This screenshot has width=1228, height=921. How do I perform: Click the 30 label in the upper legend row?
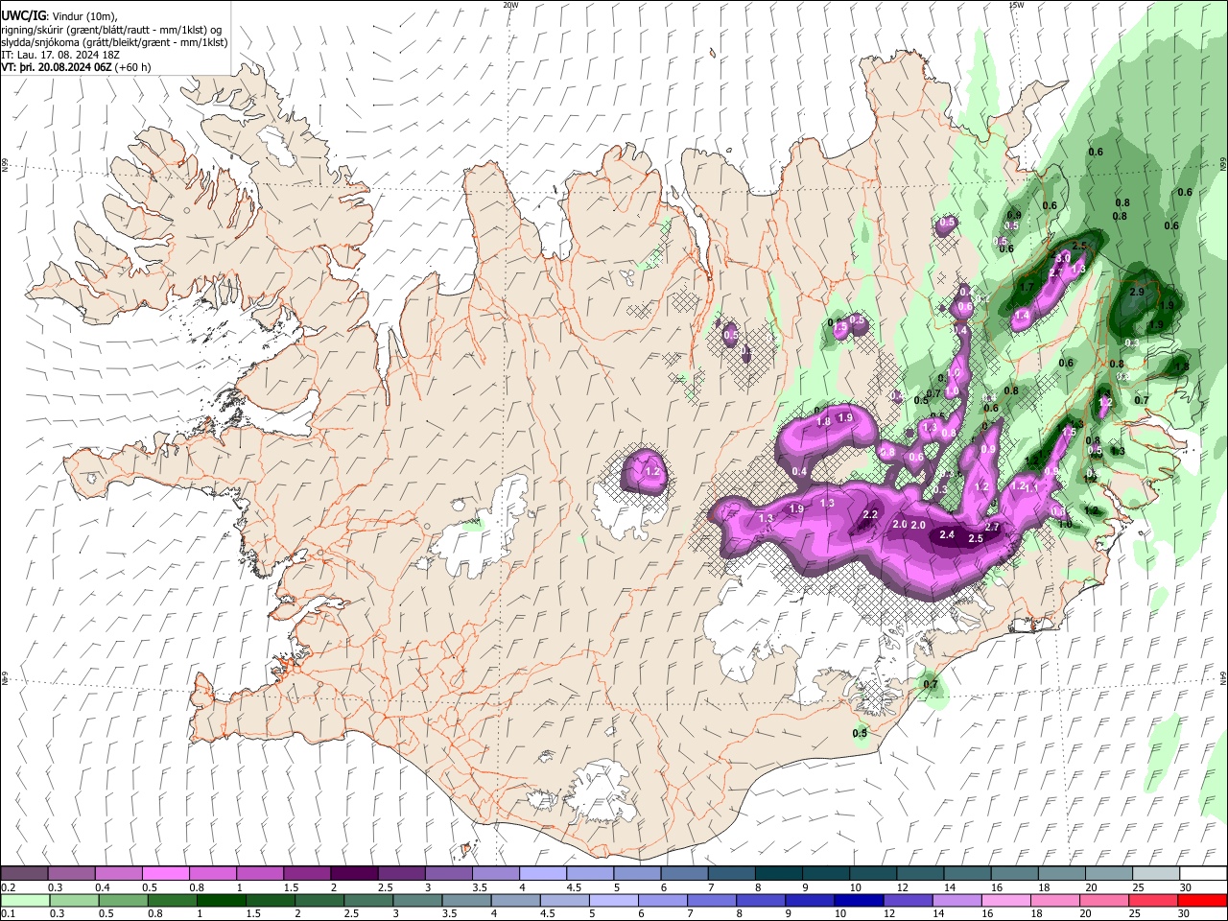1186,887
